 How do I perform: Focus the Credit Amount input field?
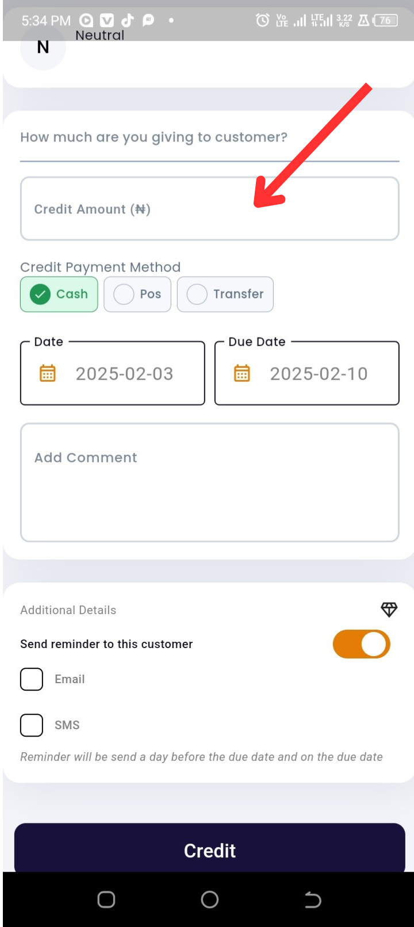click(210, 209)
